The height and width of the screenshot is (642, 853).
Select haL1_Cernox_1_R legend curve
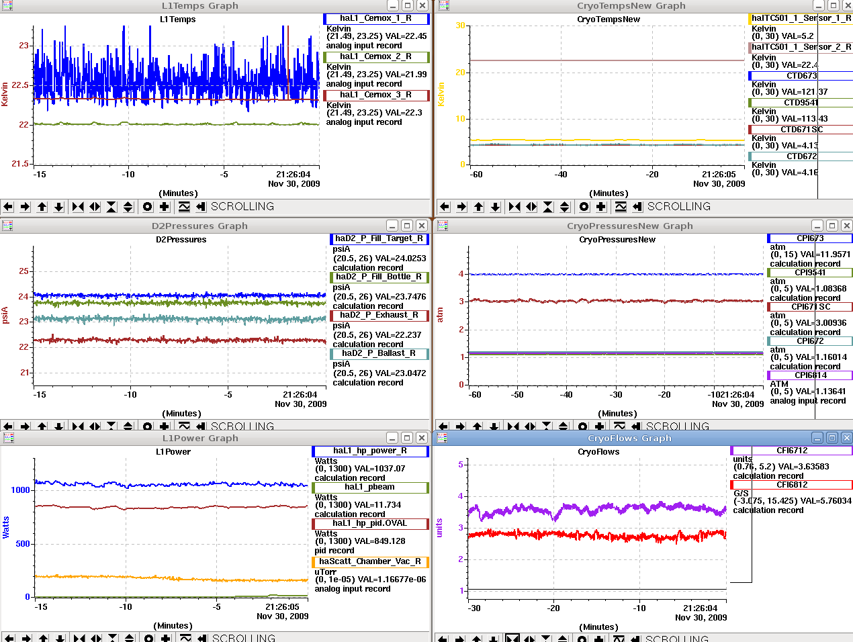pos(376,19)
